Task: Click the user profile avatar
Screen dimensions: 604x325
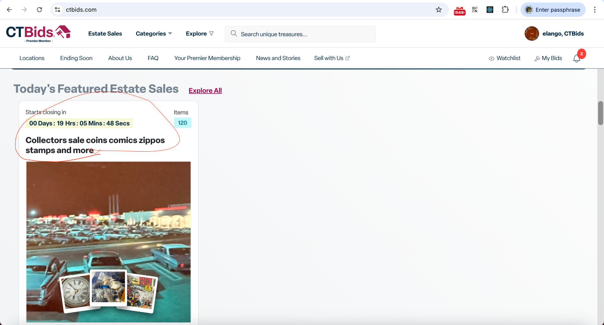Action: tap(532, 34)
